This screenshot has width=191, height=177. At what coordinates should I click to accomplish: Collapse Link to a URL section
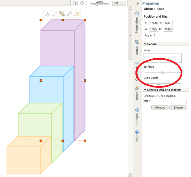coord(165,90)
